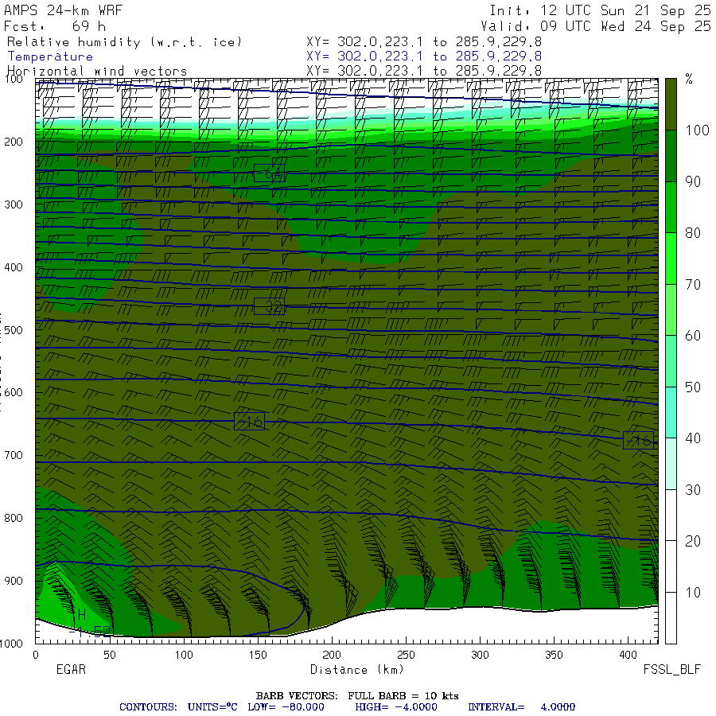The image size is (716, 716).
Task: Click the -32 temperature contour label
Action: coord(269,305)
